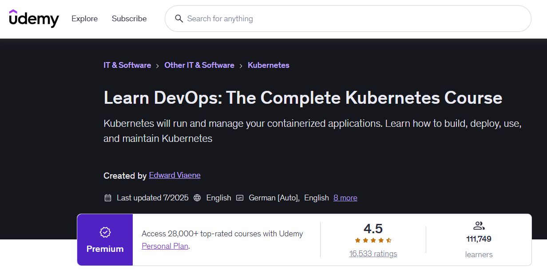Go to IT & Software breadcrumb

(x=127, y=65)
